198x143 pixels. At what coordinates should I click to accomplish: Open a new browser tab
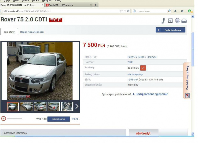pos(96,5)
